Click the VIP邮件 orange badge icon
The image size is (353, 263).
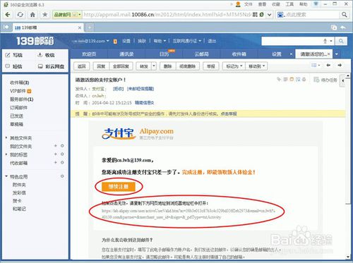point(29,91)
